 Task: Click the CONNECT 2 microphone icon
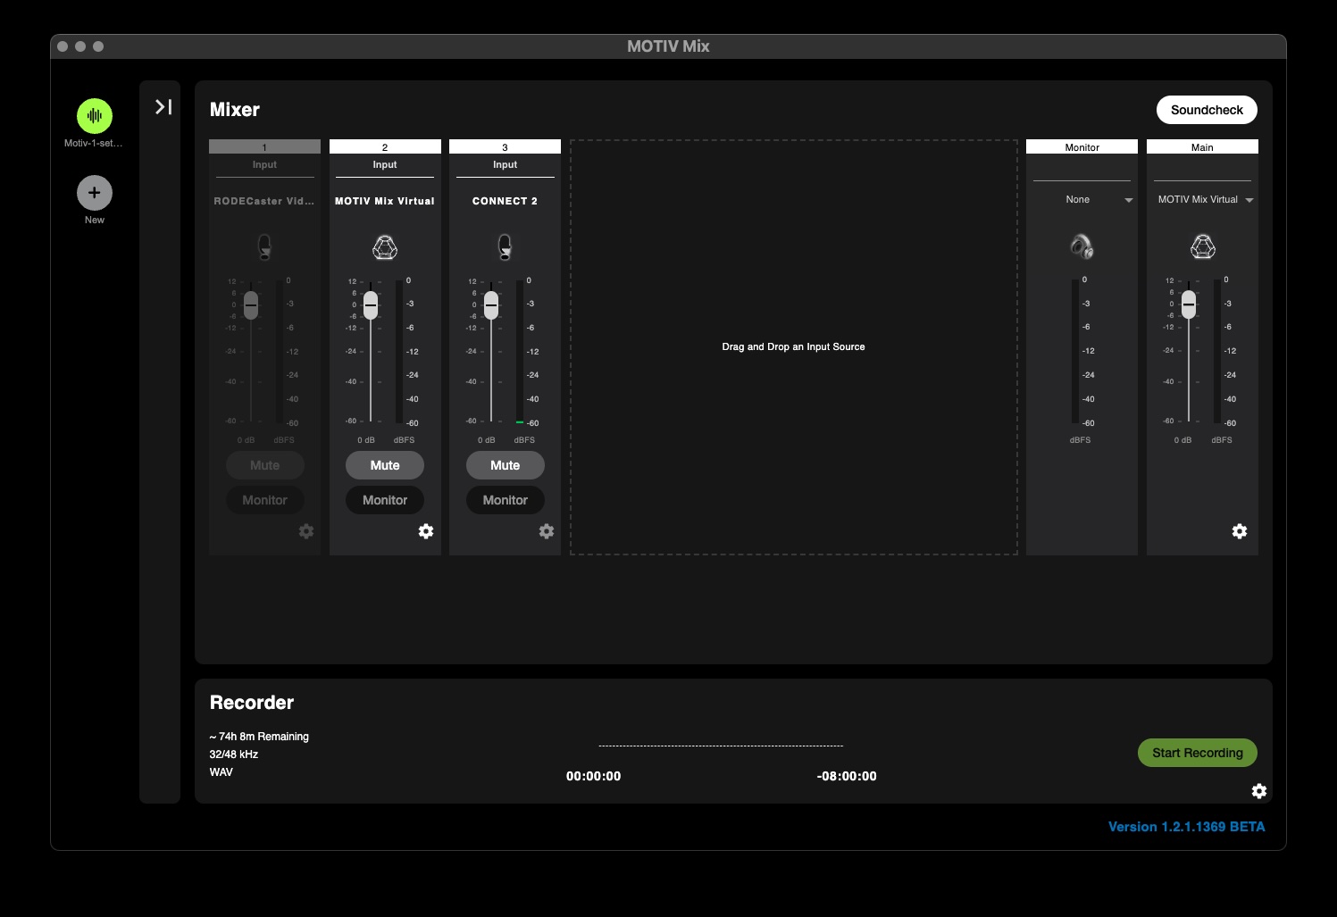pyautogui.click(x=505, y=247)
